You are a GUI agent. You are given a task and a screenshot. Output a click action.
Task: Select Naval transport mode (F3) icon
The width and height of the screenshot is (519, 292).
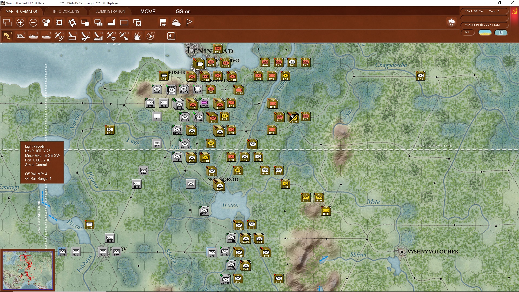pyautogui.click(x=33, y=36)
